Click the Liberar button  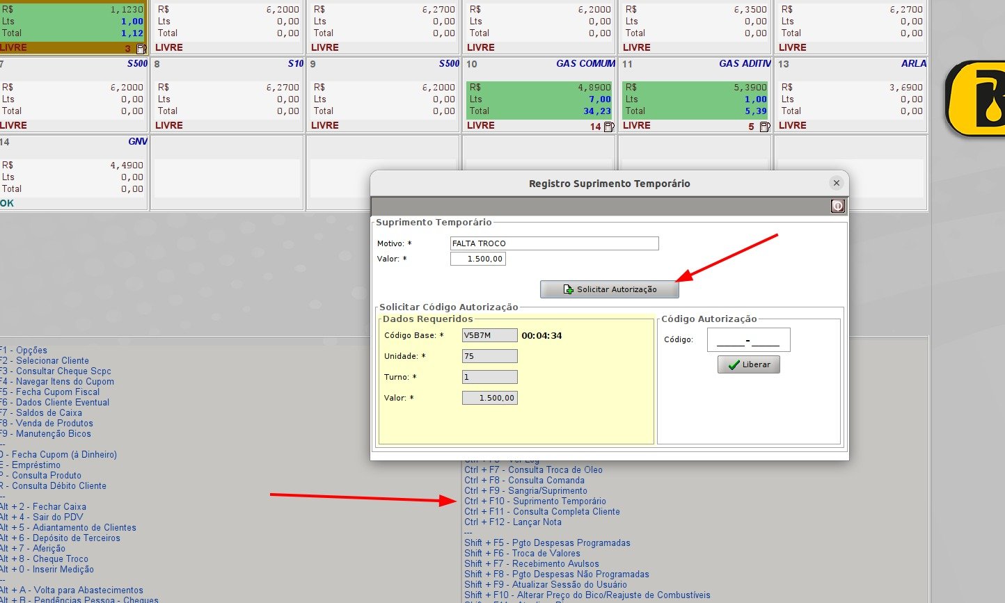tap(749, 364)
